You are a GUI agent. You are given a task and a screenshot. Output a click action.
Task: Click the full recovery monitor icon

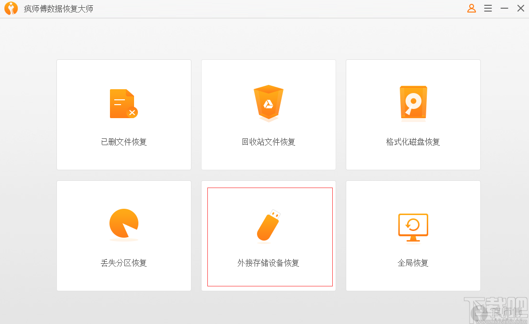coord(413,228)
